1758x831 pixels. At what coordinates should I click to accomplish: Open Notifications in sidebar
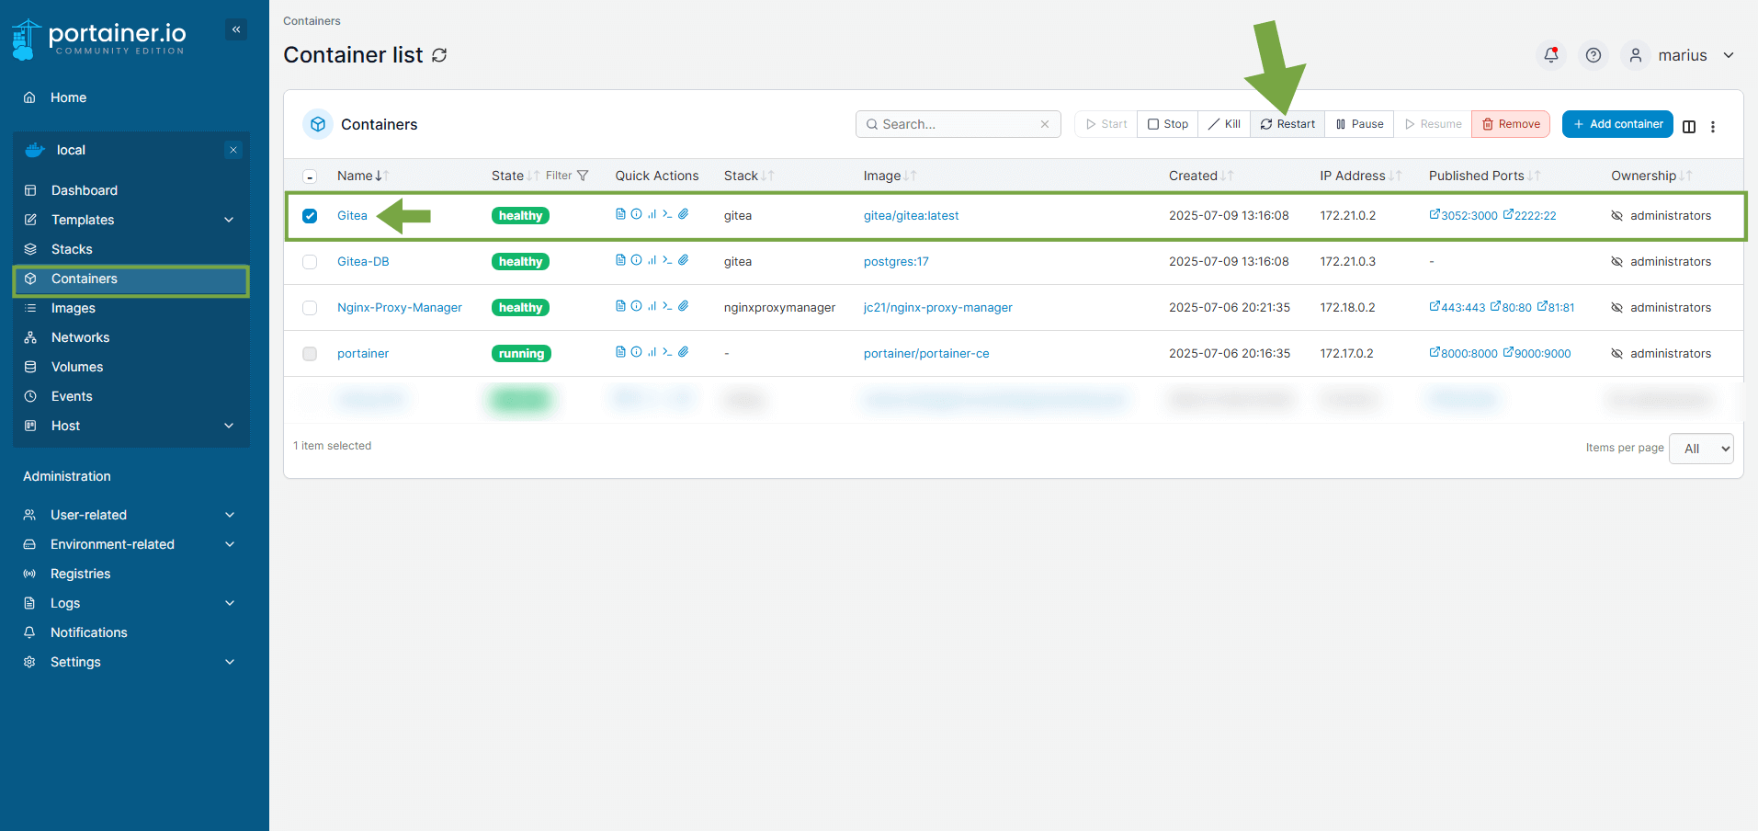coord(130,632)
